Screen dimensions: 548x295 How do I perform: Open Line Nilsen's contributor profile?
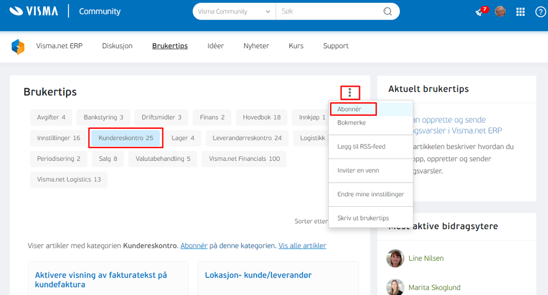click(x=426, y=258)
